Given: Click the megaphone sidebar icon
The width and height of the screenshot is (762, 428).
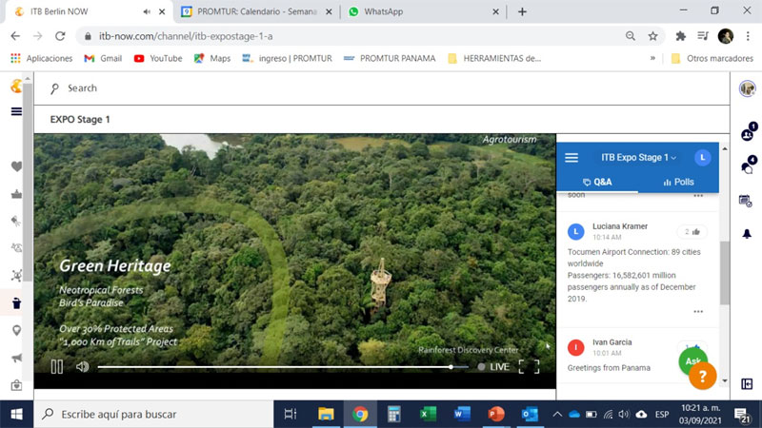Looking at the screenshot, I should click(16, 359).
